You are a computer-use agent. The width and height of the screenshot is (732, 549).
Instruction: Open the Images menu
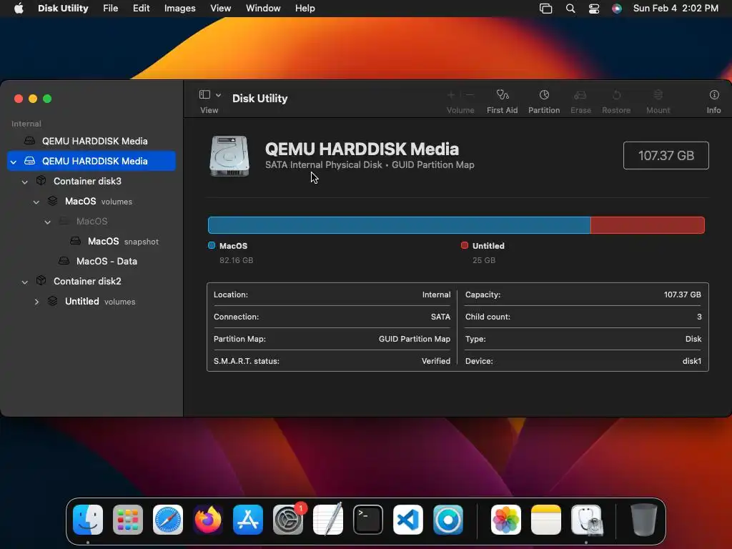(x=179, y=9)
